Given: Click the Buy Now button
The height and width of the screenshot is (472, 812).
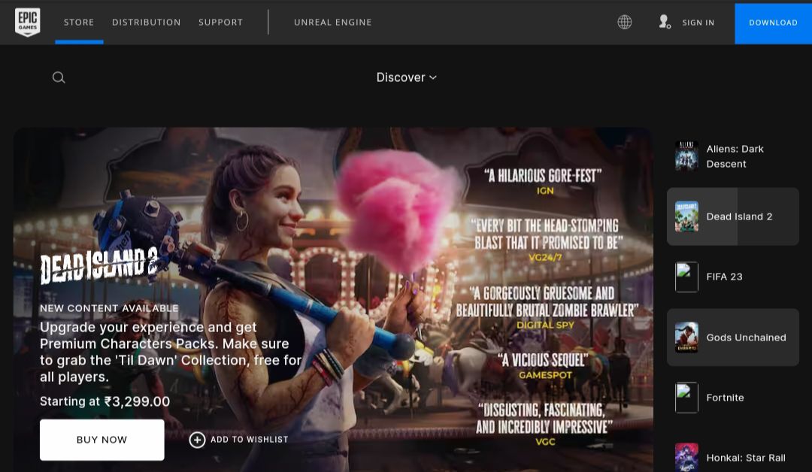Looking at the screenshot, I should click(x=102, y=440).
